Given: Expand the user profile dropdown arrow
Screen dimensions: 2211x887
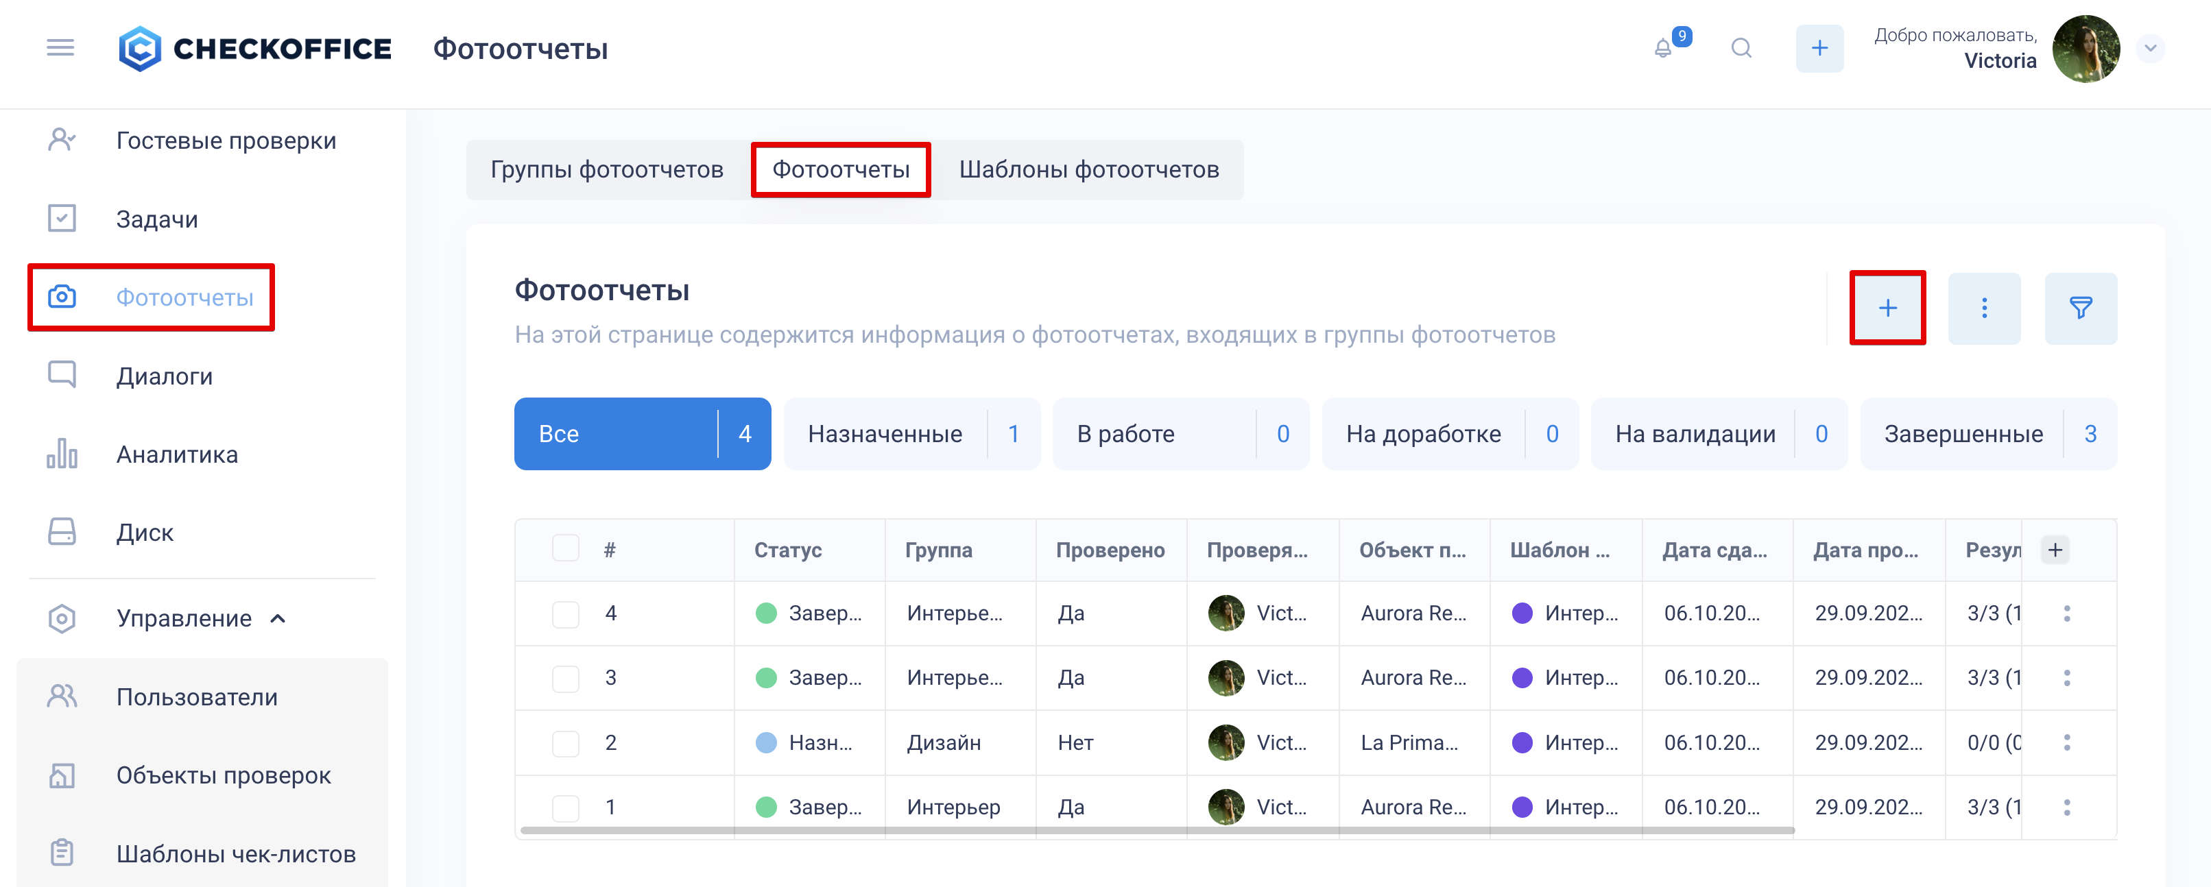Looking at the screenshot, I should (2150, 49).
